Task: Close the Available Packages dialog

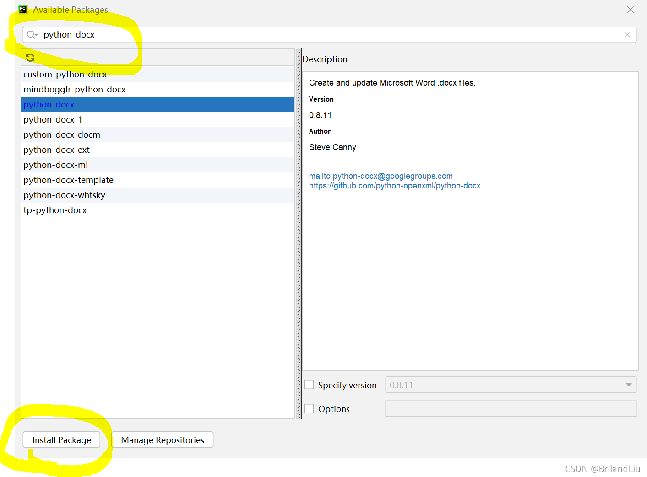Action: [631, 10]
